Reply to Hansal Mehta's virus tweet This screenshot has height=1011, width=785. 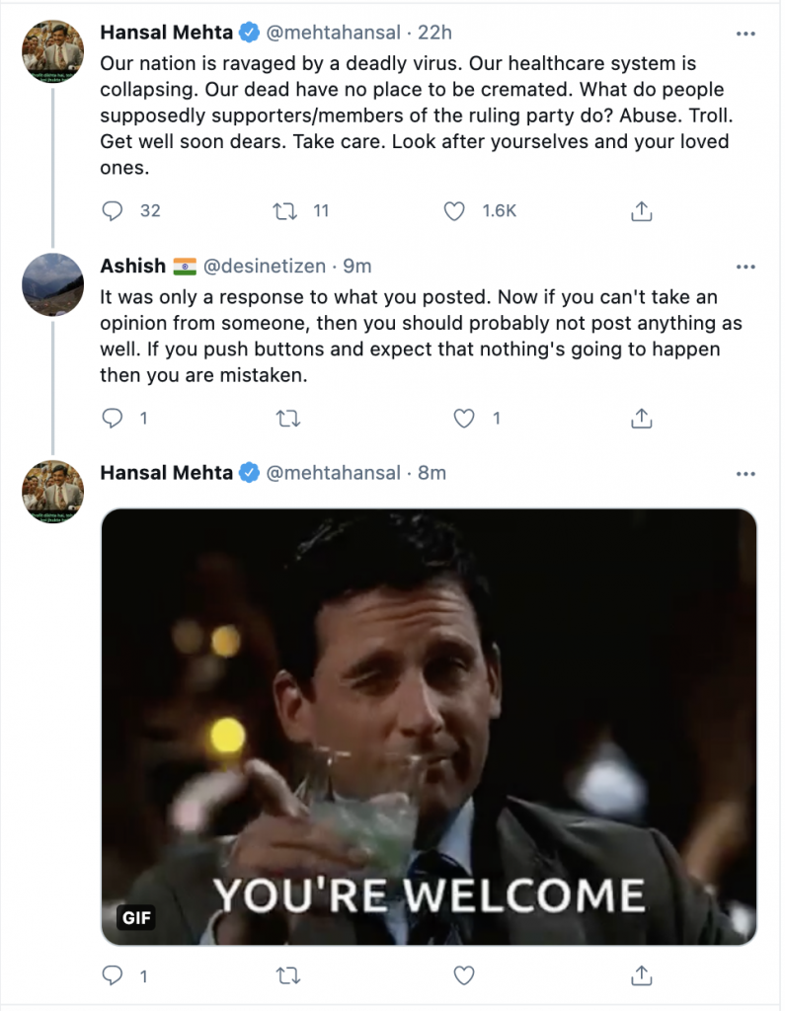click(114, 211)
